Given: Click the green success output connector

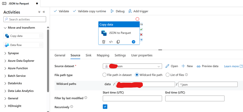Looking at the screenshot, I should click(x=141, y=29).
